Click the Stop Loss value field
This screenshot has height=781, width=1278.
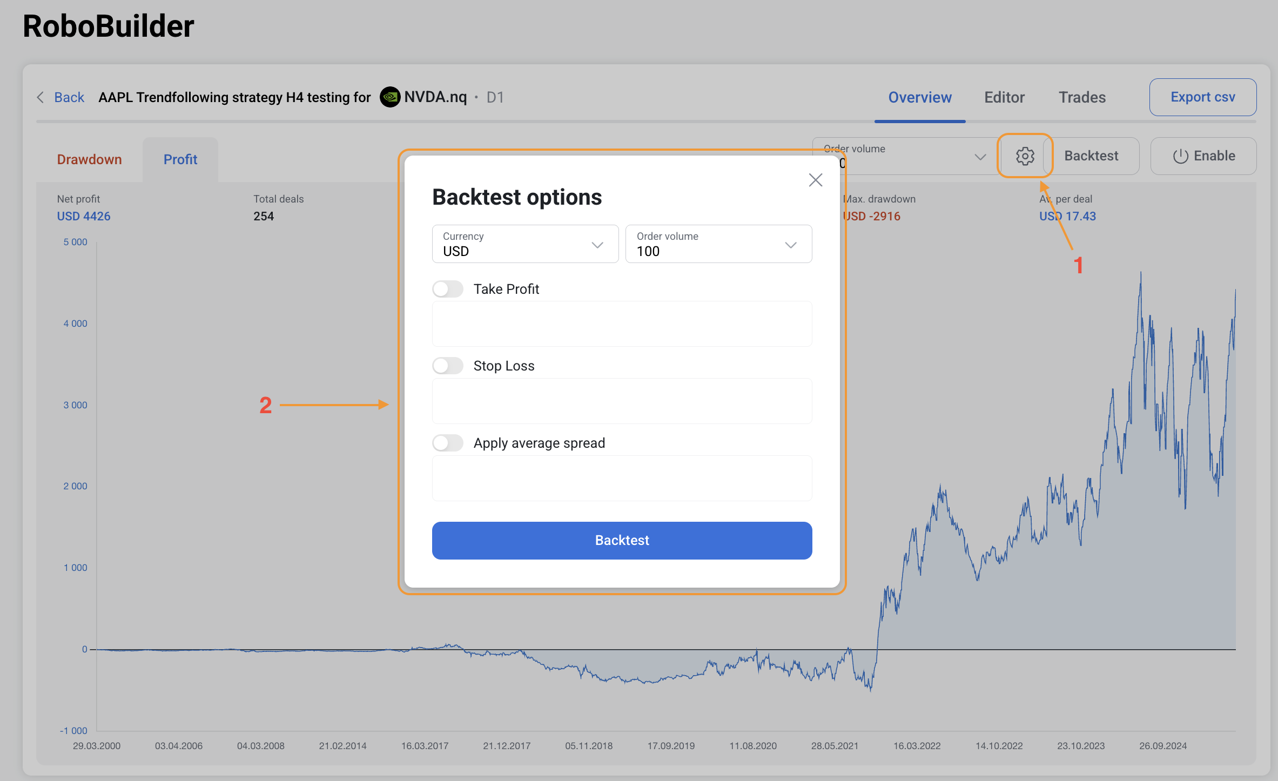click(x=621, y=401)
